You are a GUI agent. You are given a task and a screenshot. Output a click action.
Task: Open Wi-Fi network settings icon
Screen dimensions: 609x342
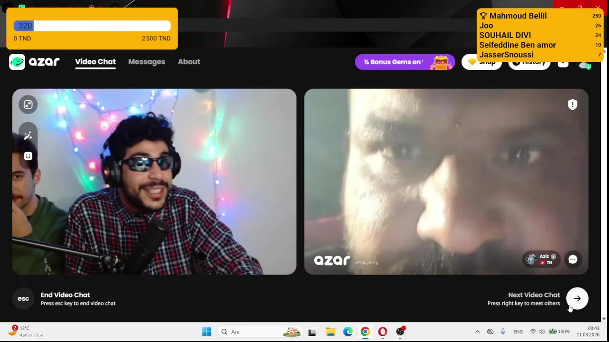pyautogui.click(x=533, y=332)
